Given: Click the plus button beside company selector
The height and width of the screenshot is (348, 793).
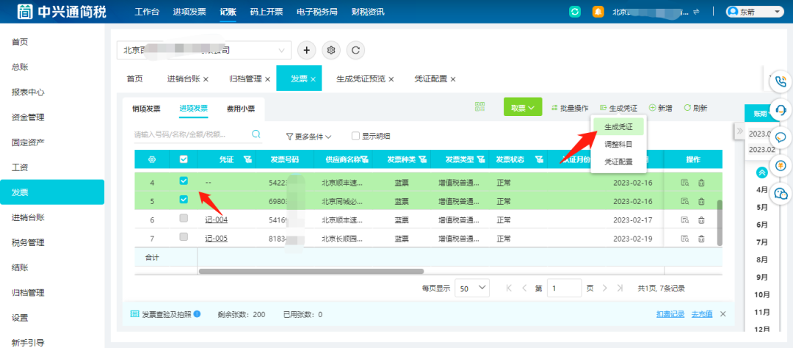Looking at the screenshot, I should coord(306,50).
